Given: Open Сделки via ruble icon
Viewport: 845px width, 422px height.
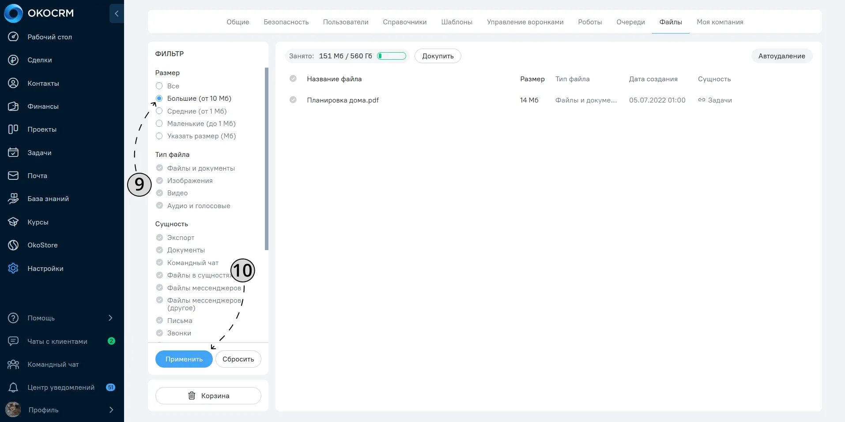Looking at the screenshot, I should click(13, 60).
